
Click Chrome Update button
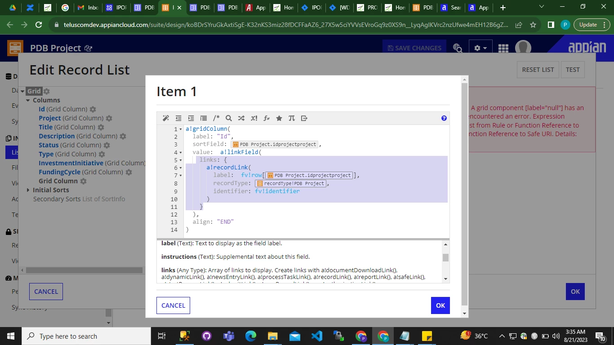(592, 25)
